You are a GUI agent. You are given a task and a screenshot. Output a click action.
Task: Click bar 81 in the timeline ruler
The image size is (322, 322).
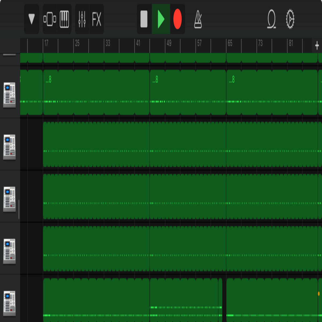(x=291, y=43)
